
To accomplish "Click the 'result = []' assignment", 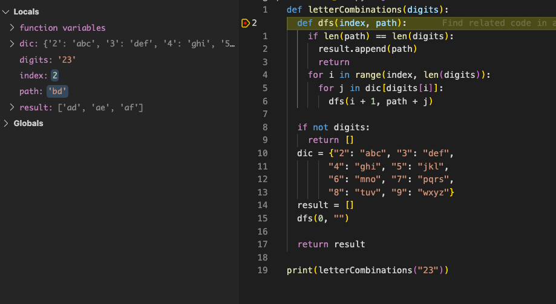I will [325, 205].
